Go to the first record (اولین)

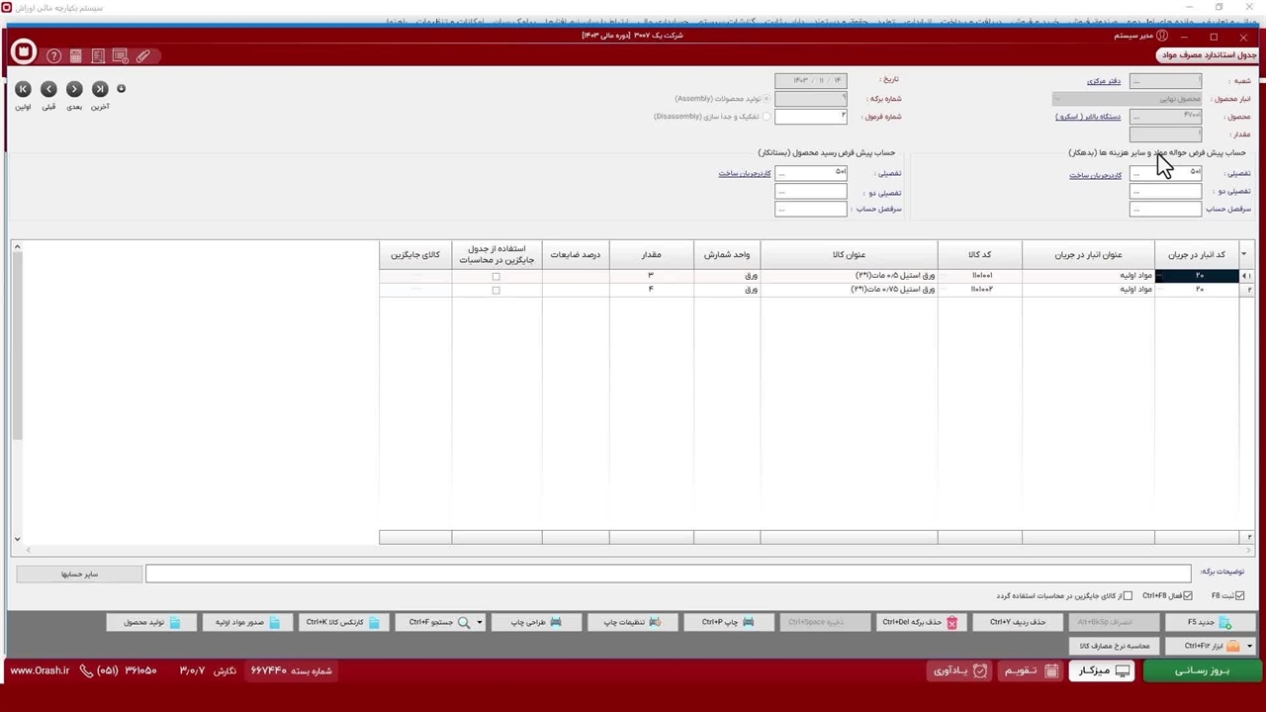[x=23, y=89]
